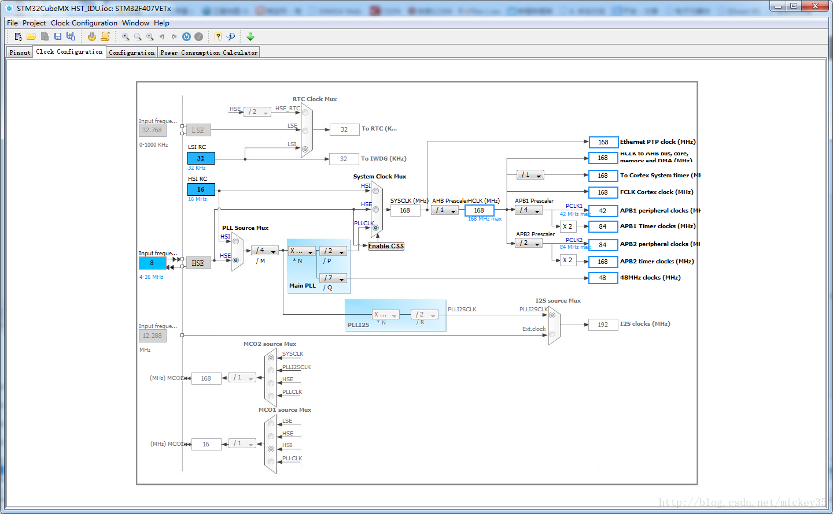Switch to the Configuration tab
Screen dimensions: 833x514
(x=132, y=53)
